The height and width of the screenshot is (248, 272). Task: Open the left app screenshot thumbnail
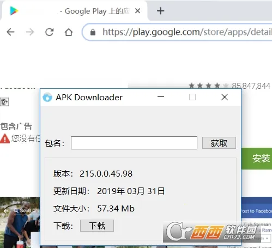point(20,222)
